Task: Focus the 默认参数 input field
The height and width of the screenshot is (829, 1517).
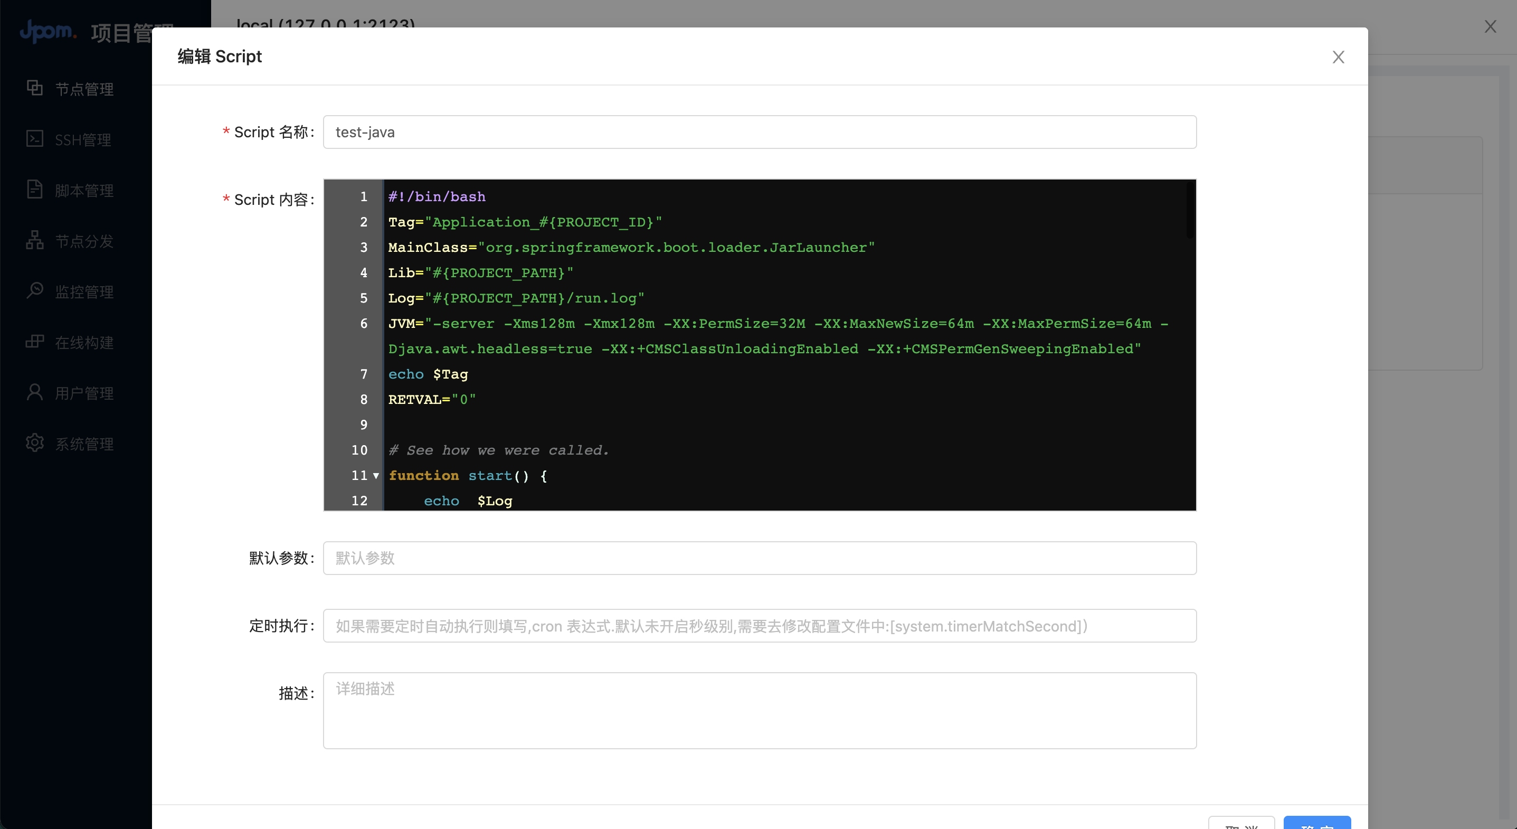Action: pos(760,558)
